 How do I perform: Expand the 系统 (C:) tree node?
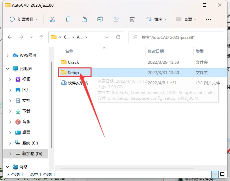pyautogui.click(x=10, y=143)
